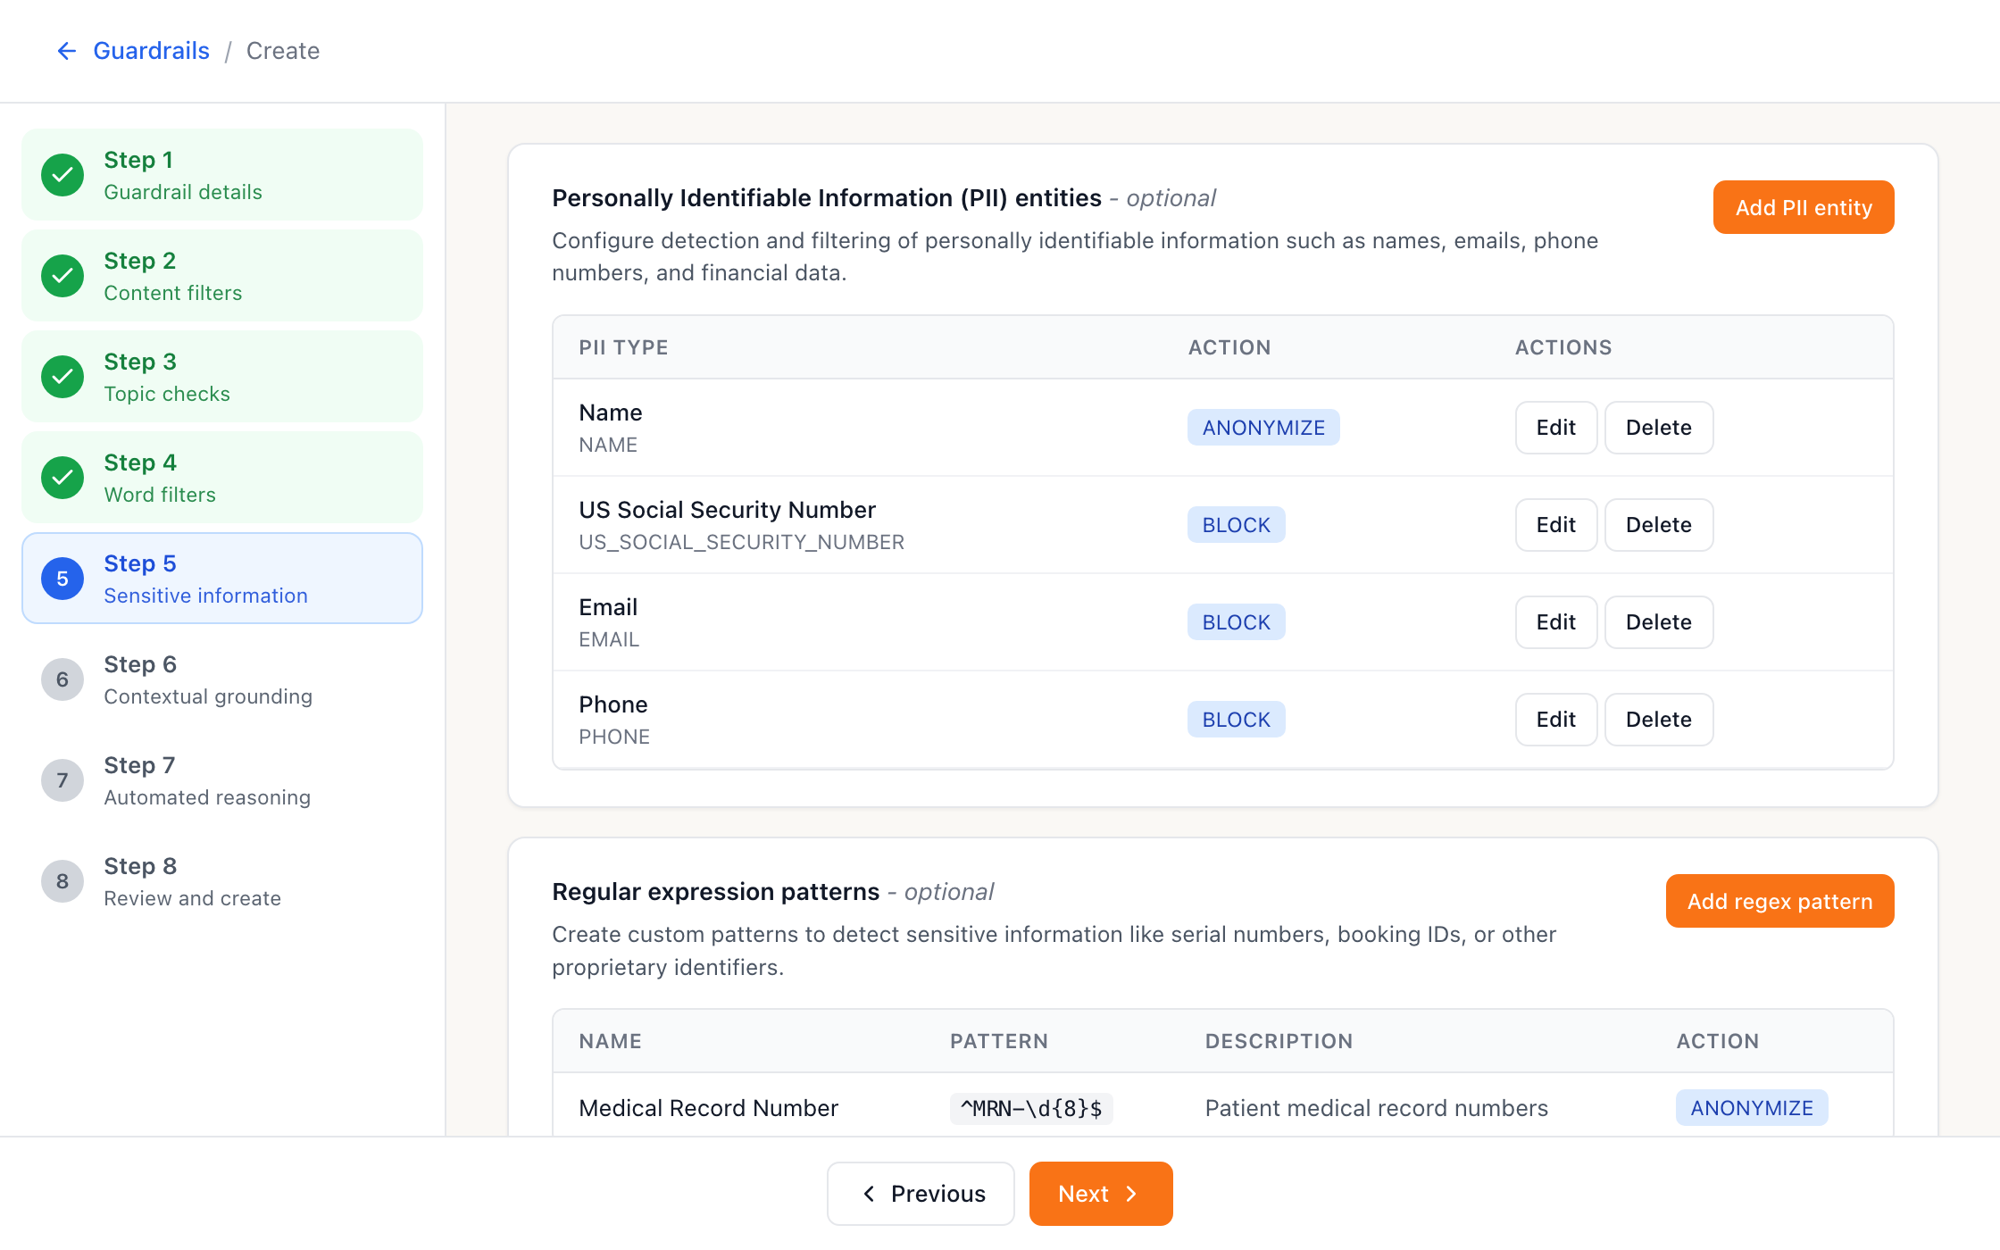
Task: Click the Step 4 green checkmark icon
Action: pyautogui.click(x=62, y=478)
